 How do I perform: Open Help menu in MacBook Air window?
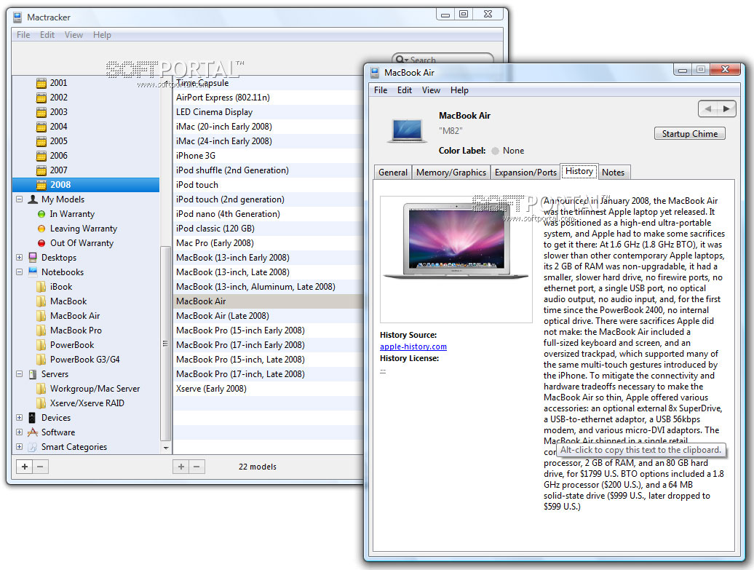459,90
